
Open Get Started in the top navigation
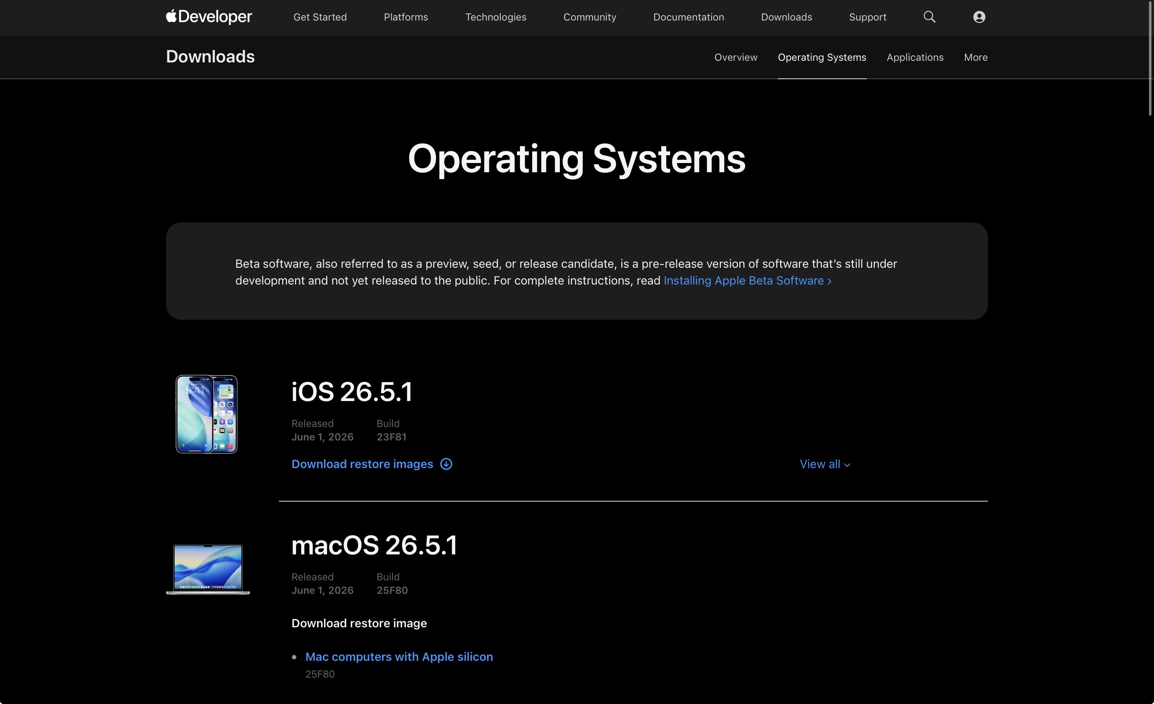coord(320,17)
